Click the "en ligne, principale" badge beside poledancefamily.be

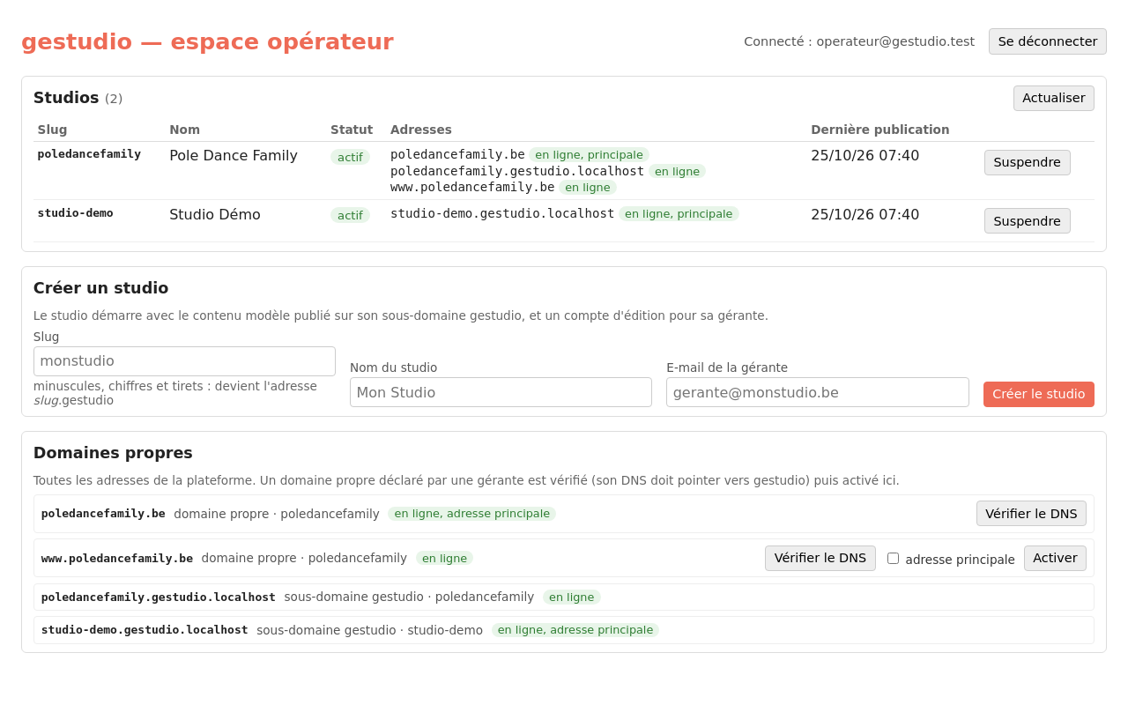589,155
